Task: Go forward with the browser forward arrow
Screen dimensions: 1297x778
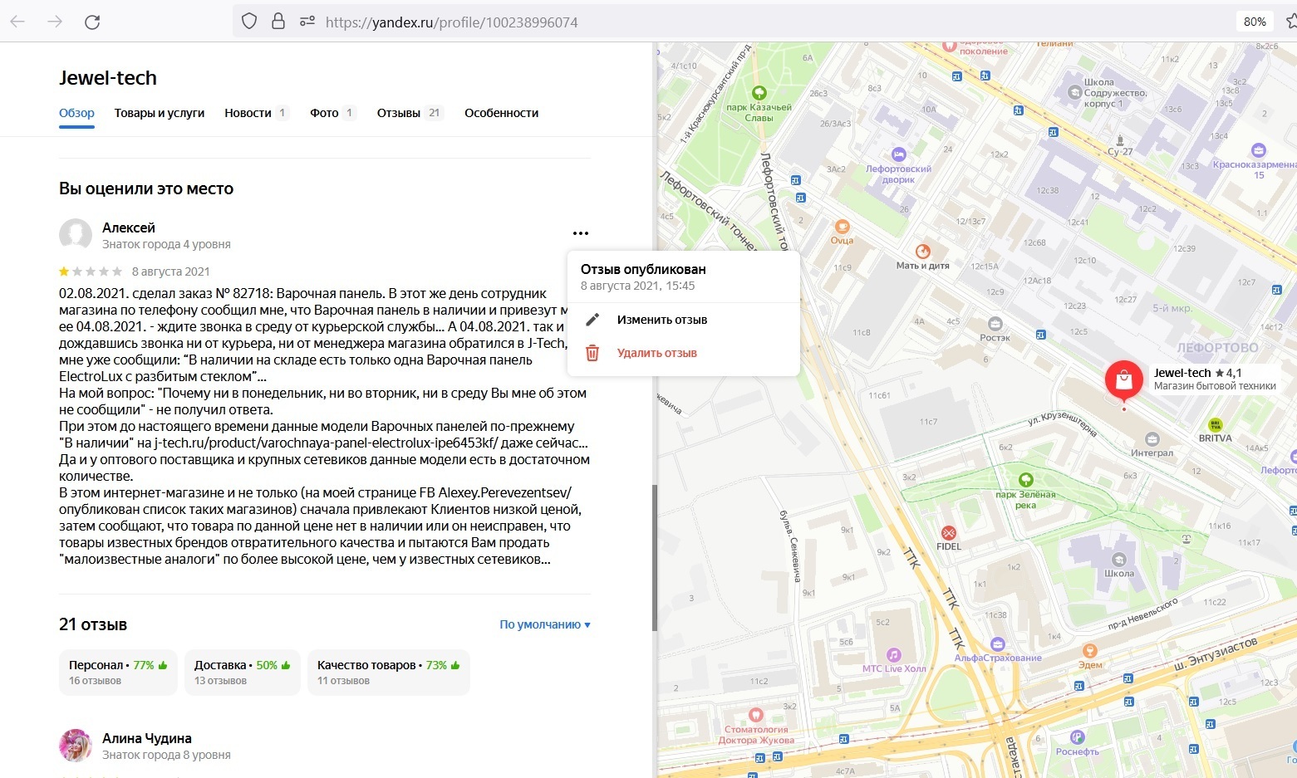Action: click(55, 22)
